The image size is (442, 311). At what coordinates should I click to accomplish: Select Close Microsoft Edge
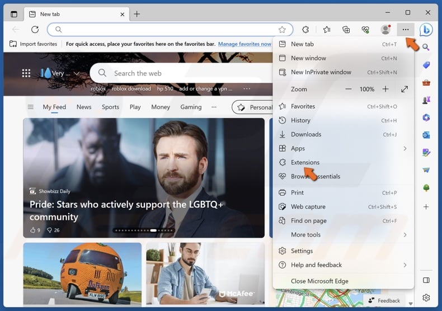[x=344, y=281]
